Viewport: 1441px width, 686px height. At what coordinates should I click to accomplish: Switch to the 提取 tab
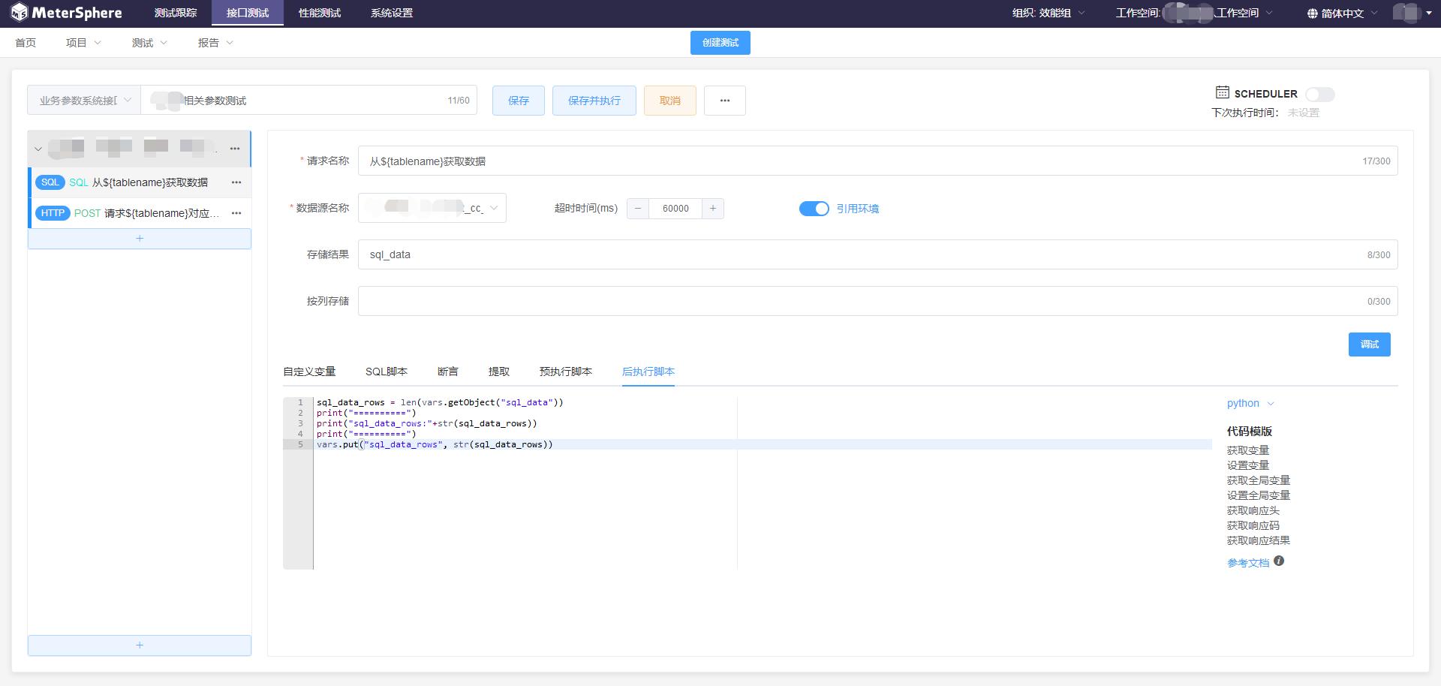click(x=499, y=372)
